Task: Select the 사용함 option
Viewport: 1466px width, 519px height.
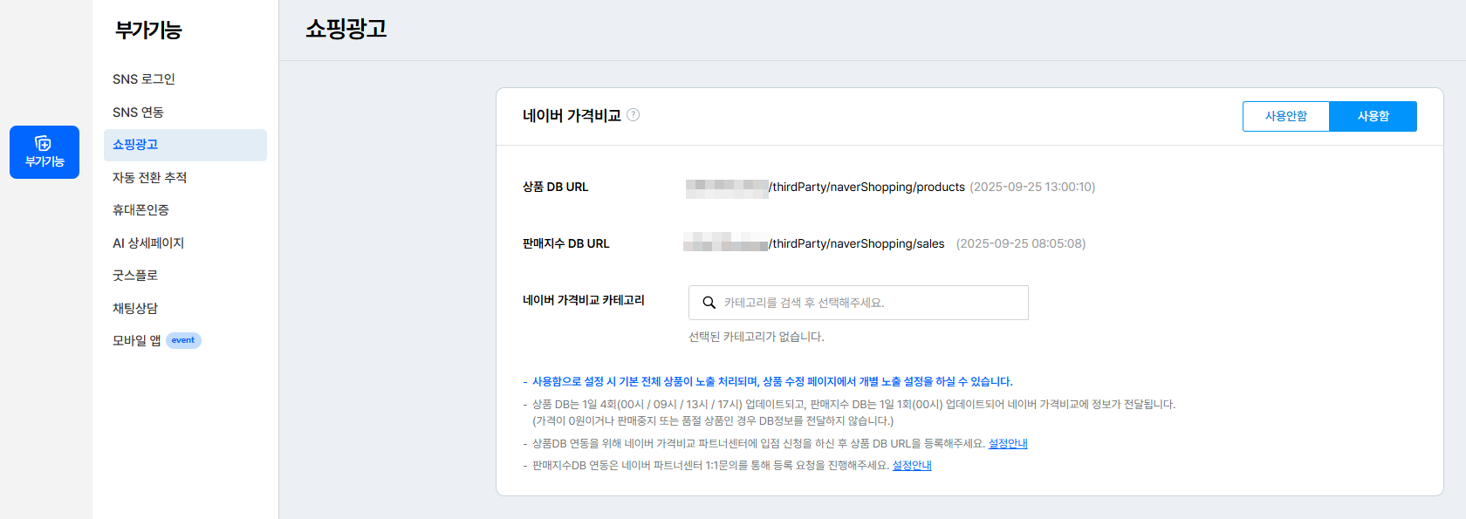Action: click(1374, 117)
